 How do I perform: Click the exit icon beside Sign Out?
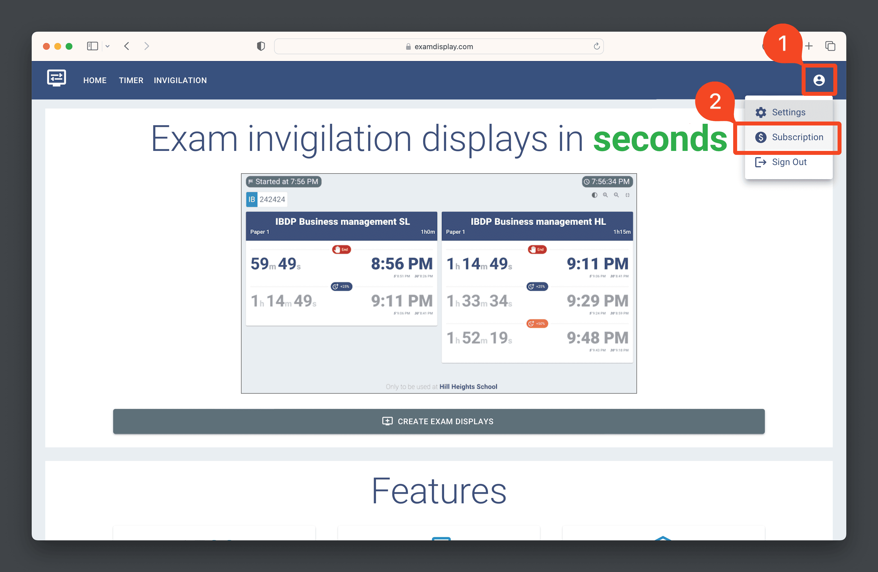761,162
